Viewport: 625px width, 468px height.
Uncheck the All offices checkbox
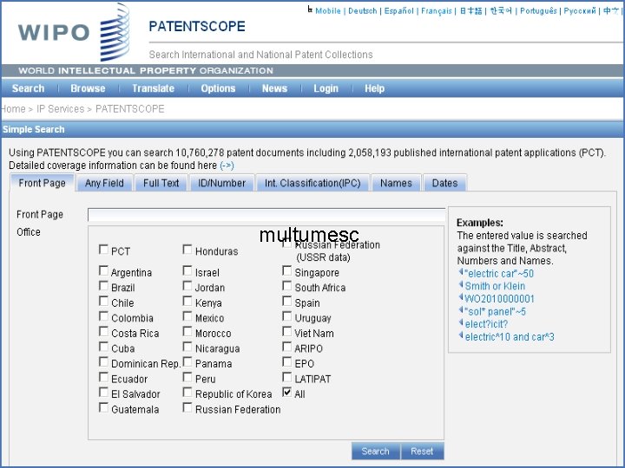(x=286, y=393)
